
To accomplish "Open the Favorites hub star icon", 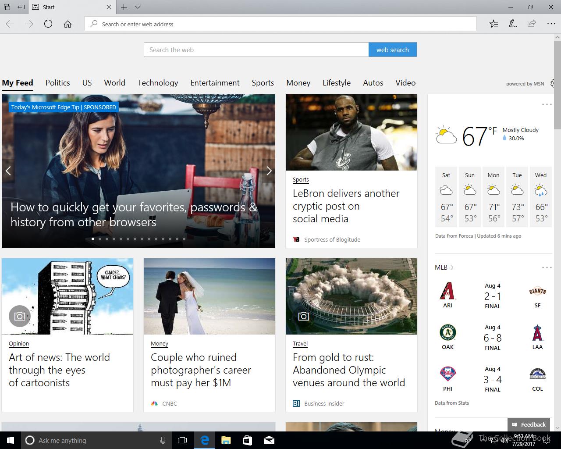I will pos(494,24).
